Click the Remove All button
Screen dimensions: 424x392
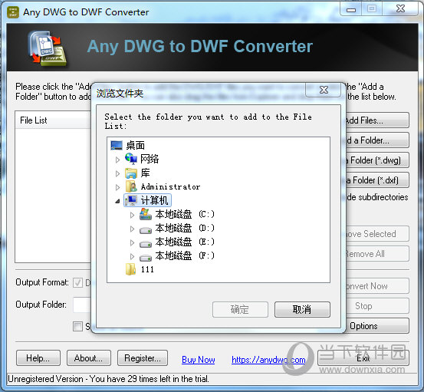pos(377,254)
